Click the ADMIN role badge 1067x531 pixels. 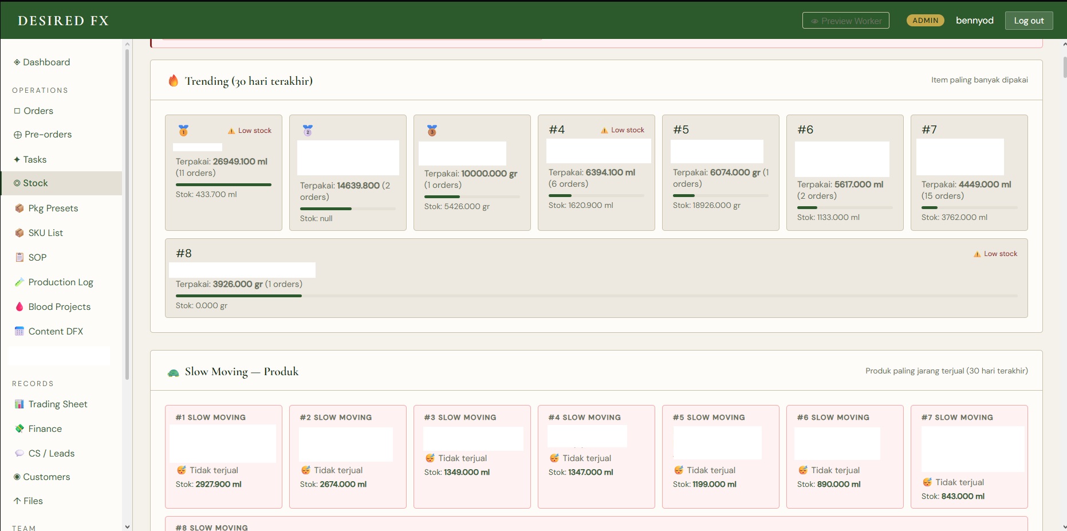coord(925,21)
